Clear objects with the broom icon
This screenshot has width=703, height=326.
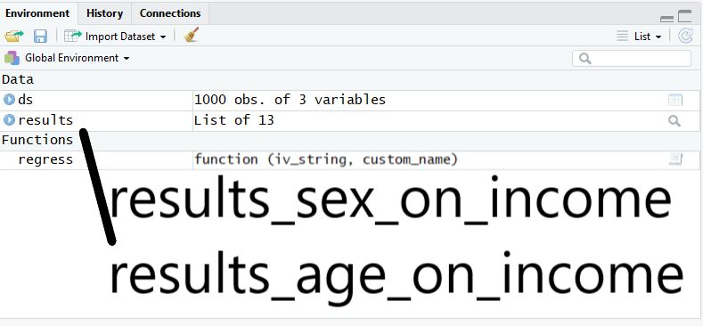pyautogui.click(x=192, y=36)
